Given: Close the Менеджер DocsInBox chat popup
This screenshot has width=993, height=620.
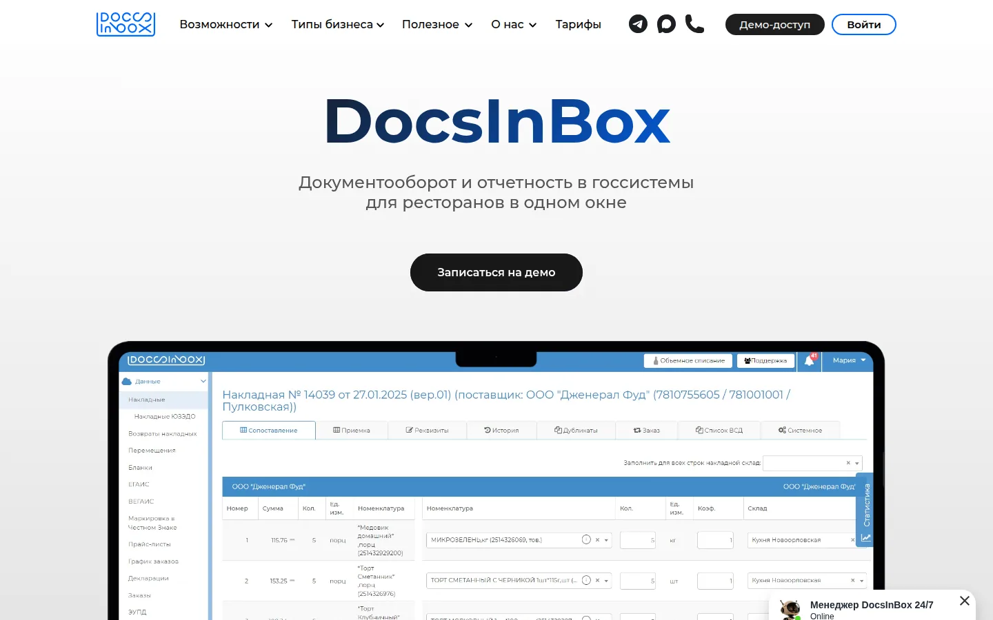Looking at the screenshot, I should (965, 601).
